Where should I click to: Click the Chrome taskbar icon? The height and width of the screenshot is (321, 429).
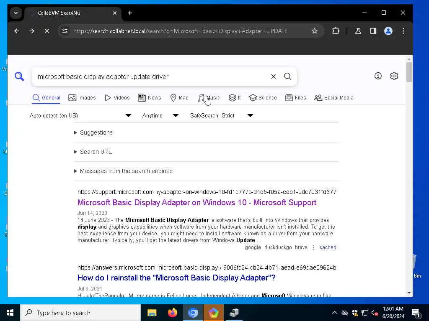point(193,313)
